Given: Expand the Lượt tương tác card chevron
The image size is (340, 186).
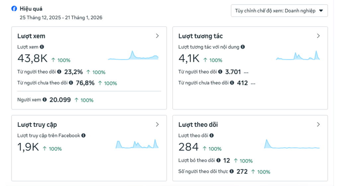Looking at the screenshot, I should point(318,36).
